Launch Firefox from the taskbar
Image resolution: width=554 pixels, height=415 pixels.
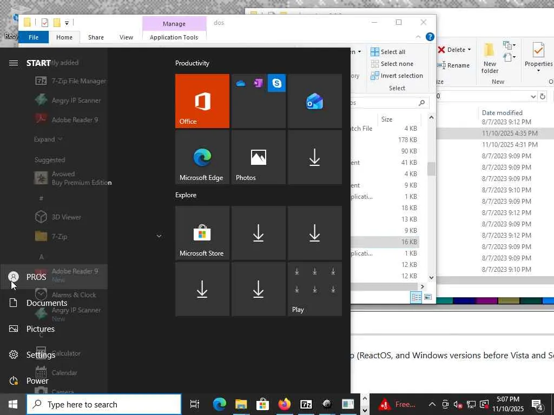coord(284,404)
